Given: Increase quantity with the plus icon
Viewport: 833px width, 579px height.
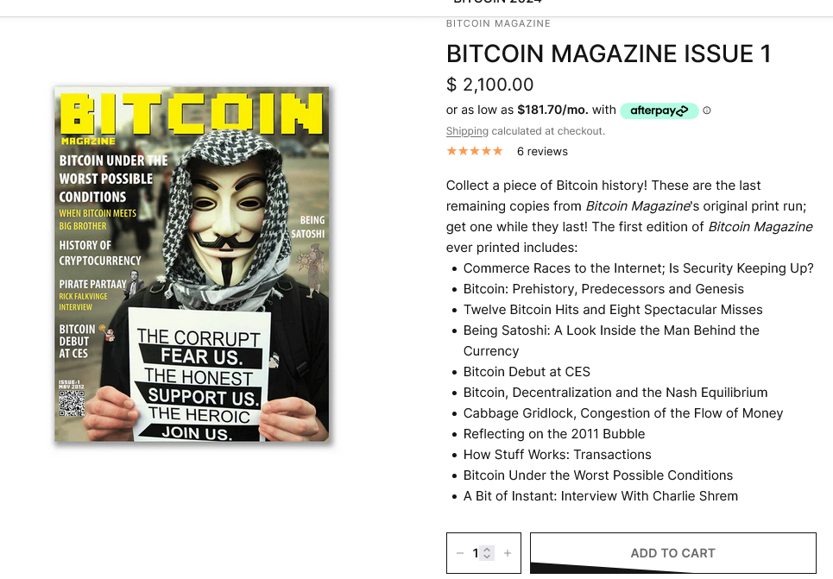Looking at the screenshot, I should 508,553.
